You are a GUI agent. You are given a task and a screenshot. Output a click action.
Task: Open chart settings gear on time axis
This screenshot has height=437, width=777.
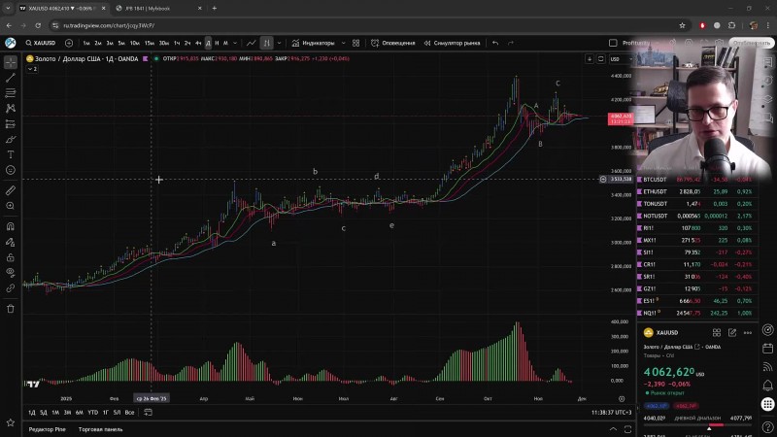622,398
